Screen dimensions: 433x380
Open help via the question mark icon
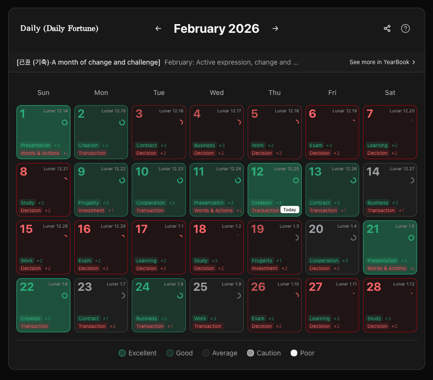click(405, 28)
